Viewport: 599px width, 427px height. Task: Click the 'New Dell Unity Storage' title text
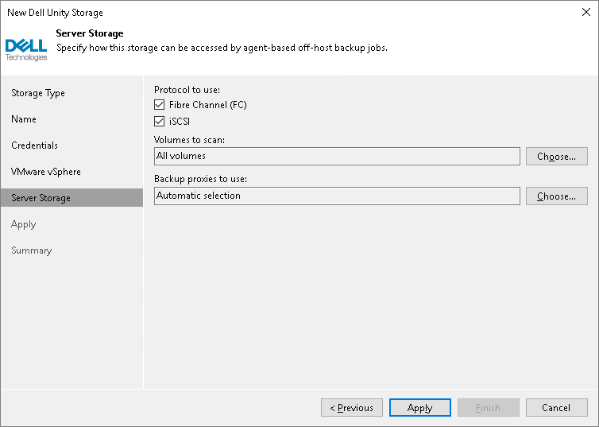click(55, 13)
